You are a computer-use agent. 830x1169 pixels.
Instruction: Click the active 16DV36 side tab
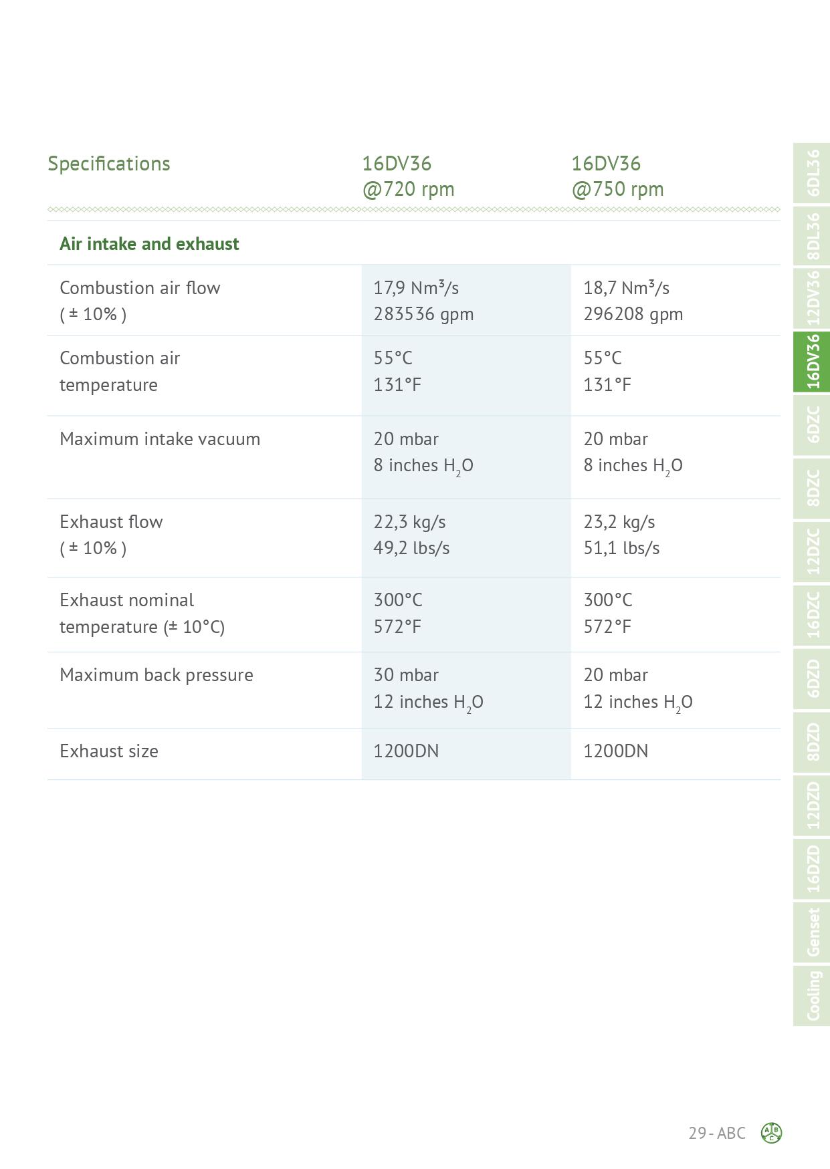point(812,362)
